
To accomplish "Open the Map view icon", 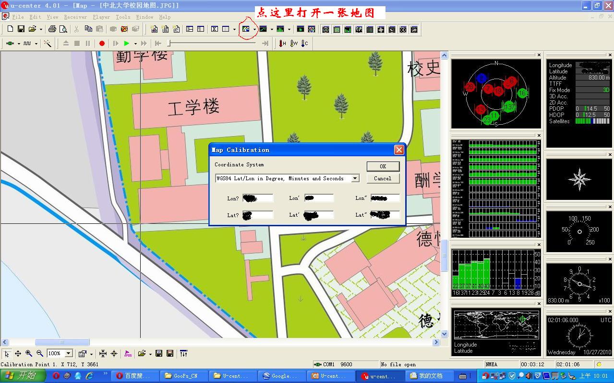I will pos(246,29).
